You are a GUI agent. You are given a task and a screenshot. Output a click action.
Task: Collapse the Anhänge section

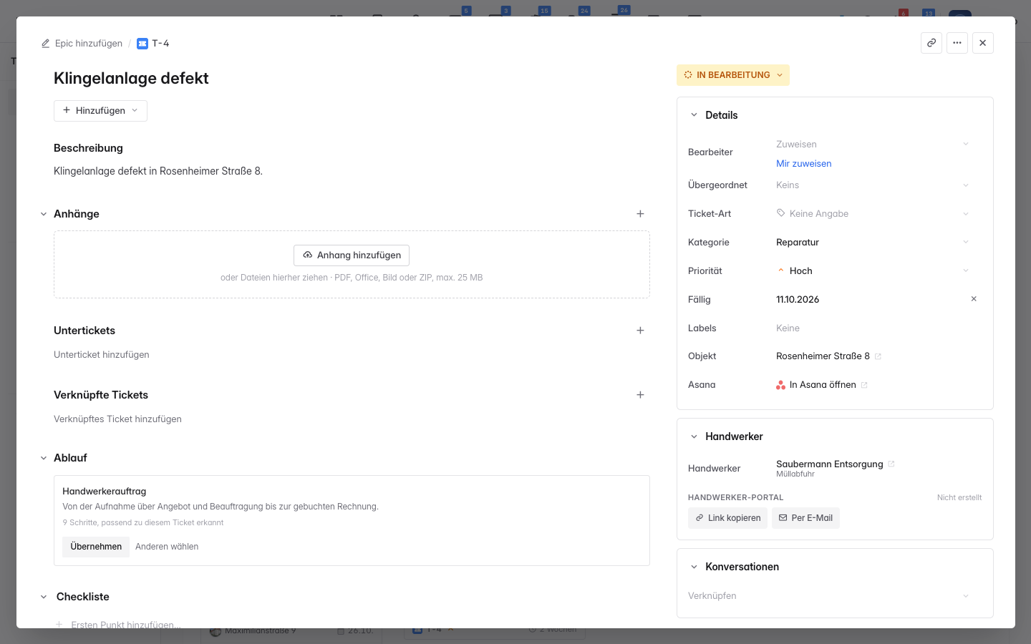pos(44,214)
